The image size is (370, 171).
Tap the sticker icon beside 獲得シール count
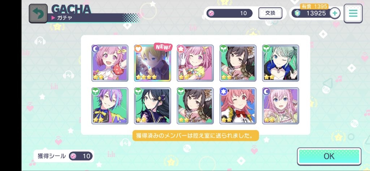(x=73, y=156)
